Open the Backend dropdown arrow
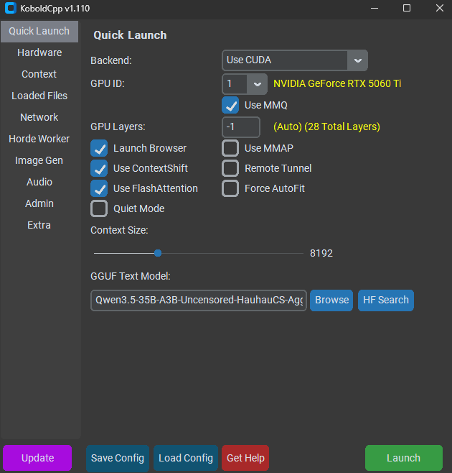This screenshot has height=473, width=452. click(357, 60)
